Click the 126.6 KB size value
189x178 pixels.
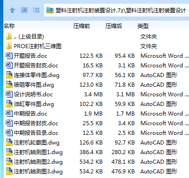(91, 143)
